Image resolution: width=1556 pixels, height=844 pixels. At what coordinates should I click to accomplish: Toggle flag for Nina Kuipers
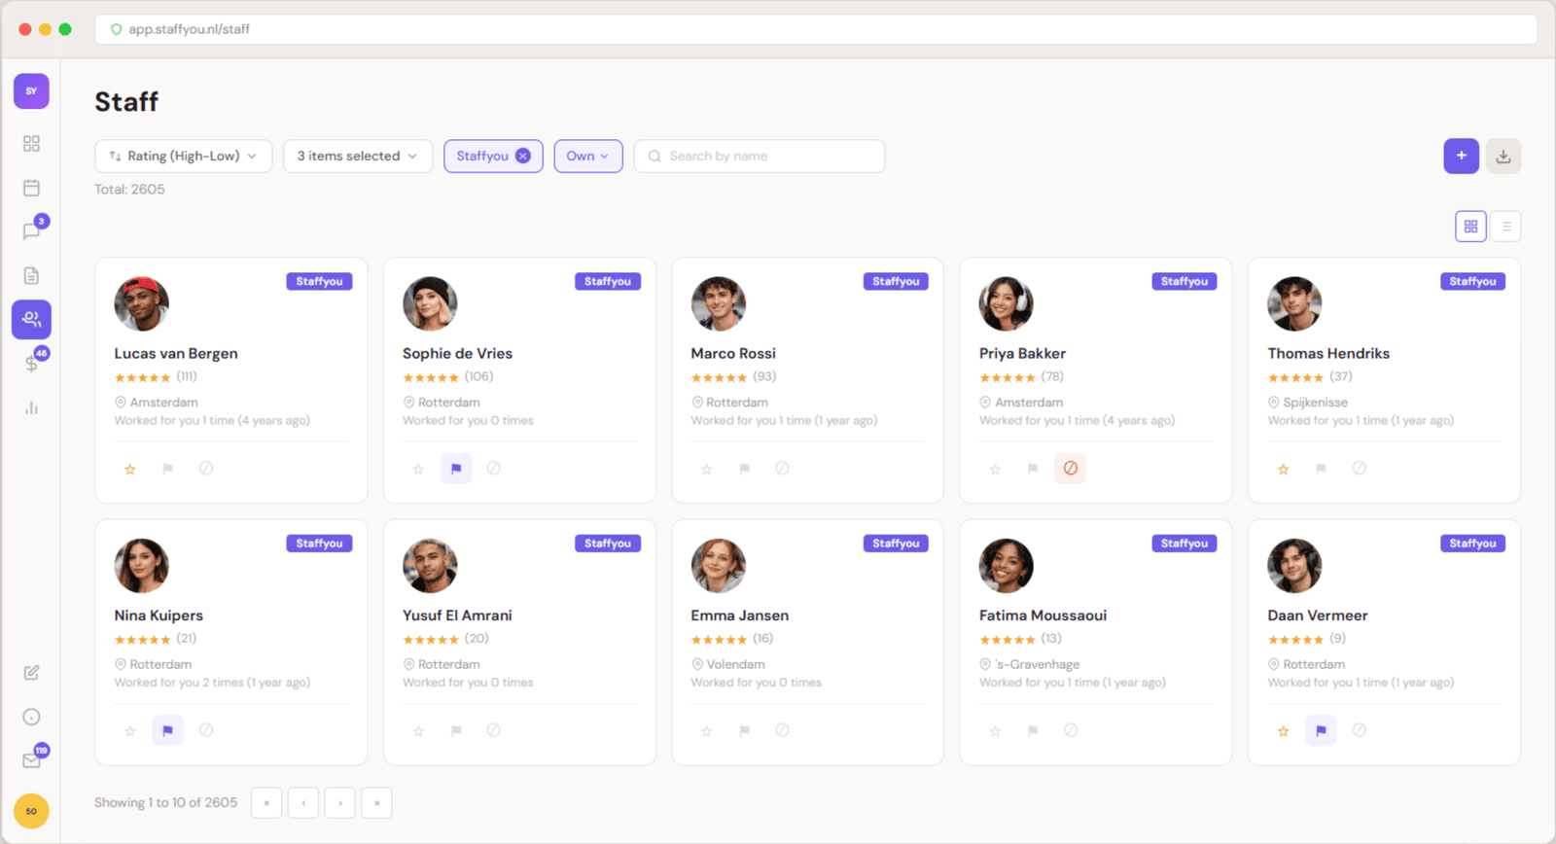[167, 730]
